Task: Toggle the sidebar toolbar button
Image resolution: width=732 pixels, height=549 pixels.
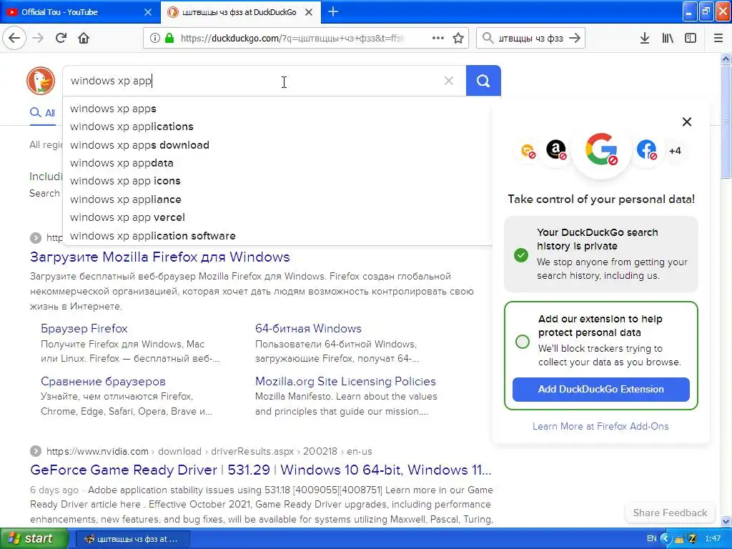Action: (x=691, y=39)
